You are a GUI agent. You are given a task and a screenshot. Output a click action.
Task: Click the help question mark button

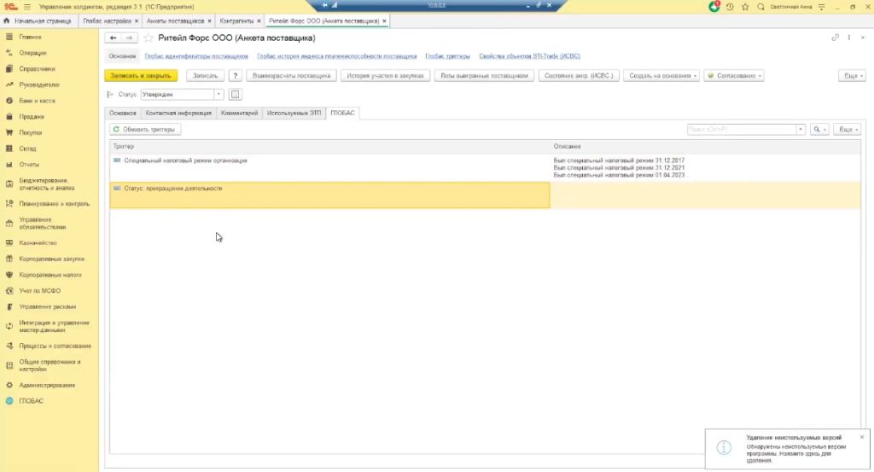tap(236, 76)
